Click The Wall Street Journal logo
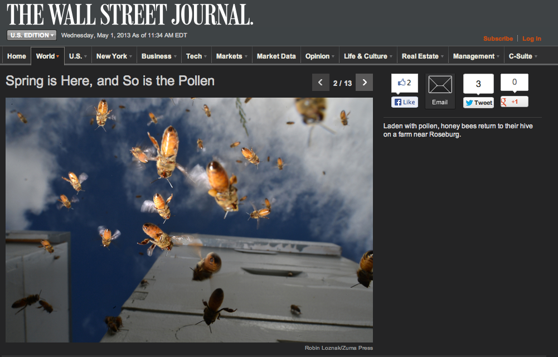This screenshot has height=357, width=558. tap(130, 15)
